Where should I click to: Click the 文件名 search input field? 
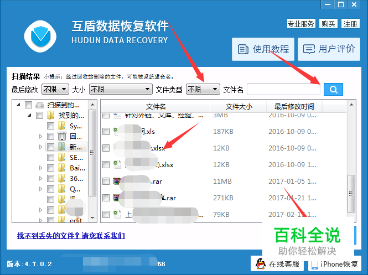tap(283, 90)
